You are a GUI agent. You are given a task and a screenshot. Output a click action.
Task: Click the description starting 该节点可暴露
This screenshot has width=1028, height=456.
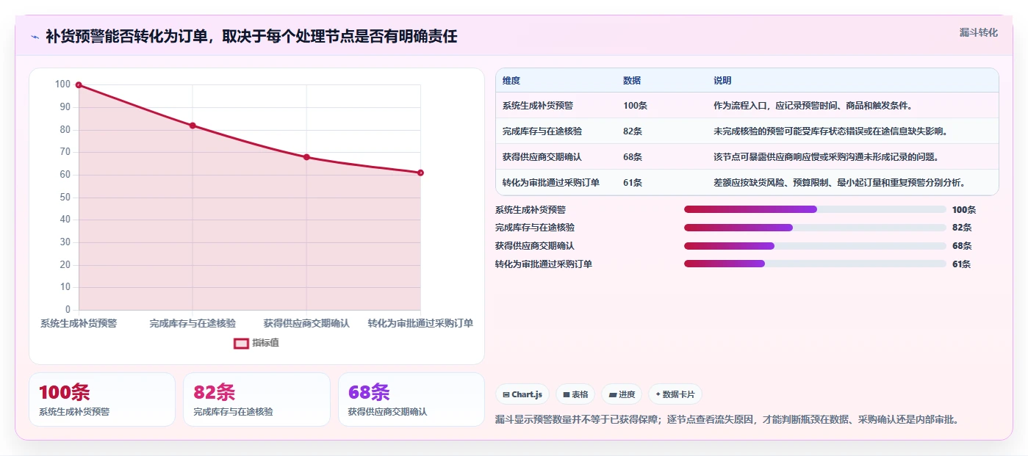[826, 157]
